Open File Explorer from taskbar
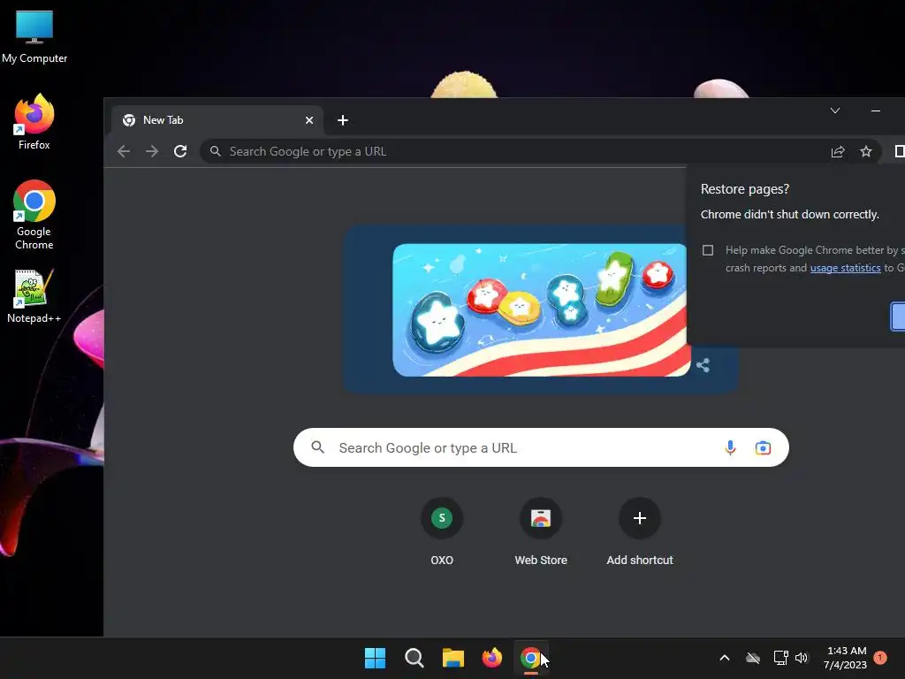The image size is (905, 679). pyautogui.click(x=453, y=658)
